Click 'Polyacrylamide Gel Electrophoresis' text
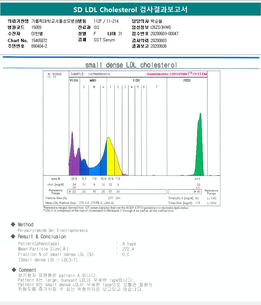 point(53,230)
